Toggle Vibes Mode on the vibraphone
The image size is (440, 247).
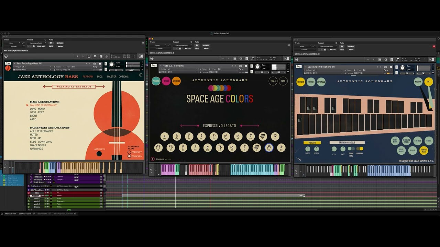coord(395,141)
